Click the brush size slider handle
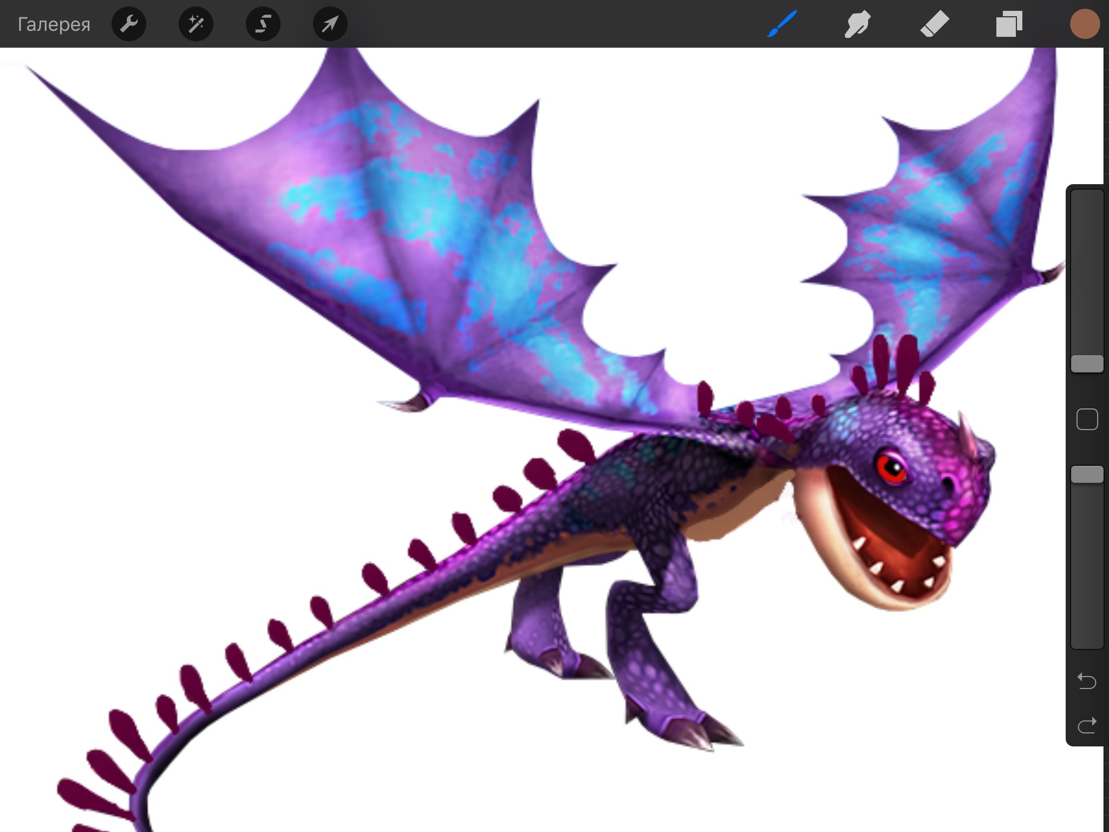This screenshot has width=1109, height=832. pyautogui.click(x=1087, y=364)
